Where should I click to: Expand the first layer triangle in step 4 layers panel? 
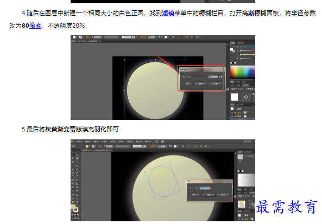click(x=235, y=113)
